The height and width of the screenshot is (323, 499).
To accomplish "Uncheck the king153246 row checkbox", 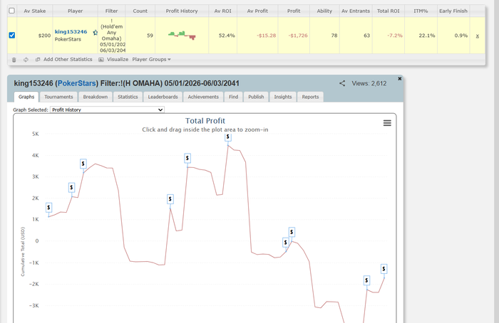I will [12, 36].
